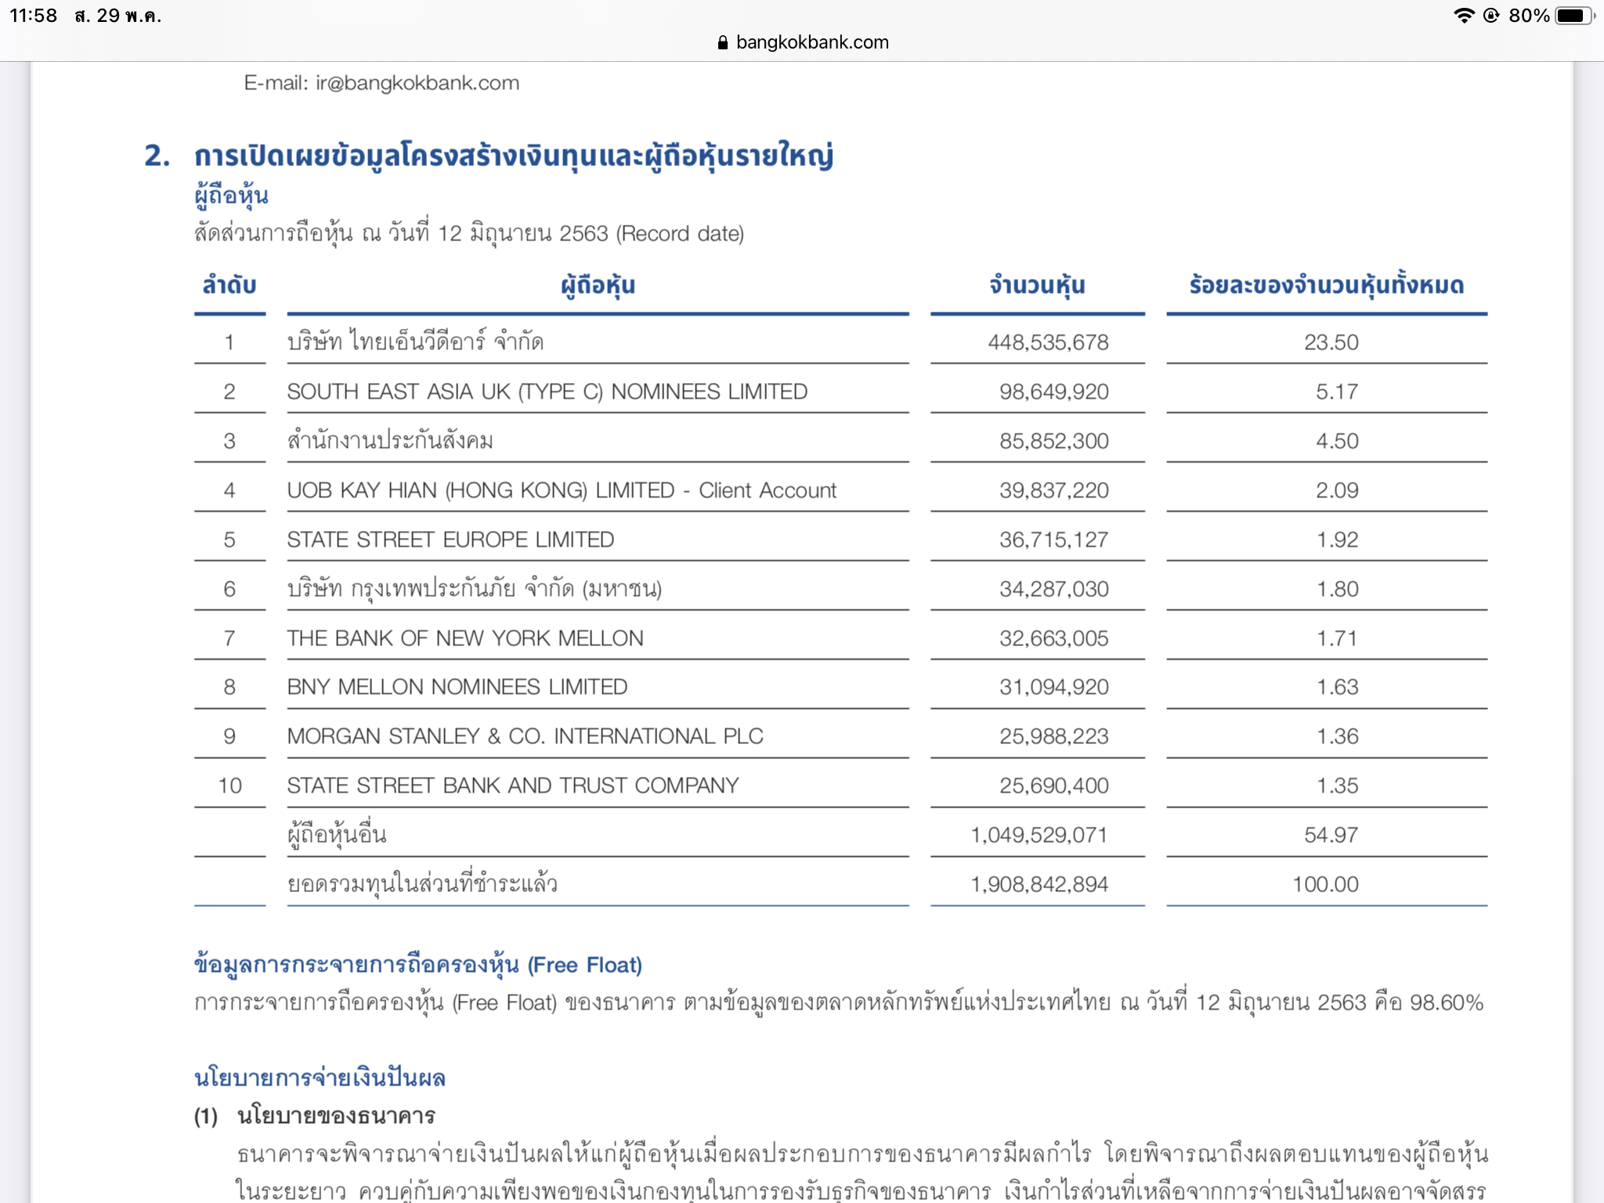
Task: Select shareholder บริษัท ไทยเอ็นวีดีอาร์ จำกัด
Action: 415,342
